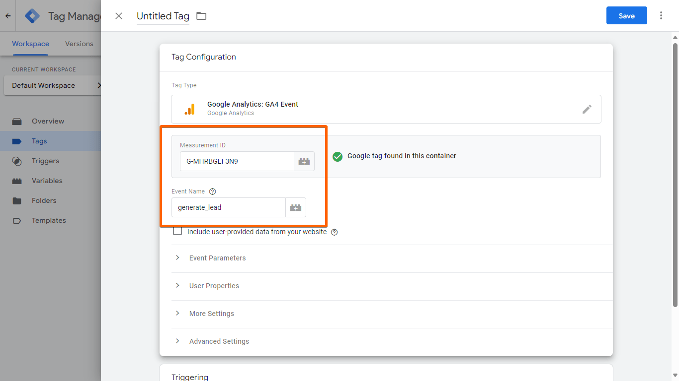Open Variables in the sidebar
Screen dimensions: 679x381
click(x=47, y=181)
